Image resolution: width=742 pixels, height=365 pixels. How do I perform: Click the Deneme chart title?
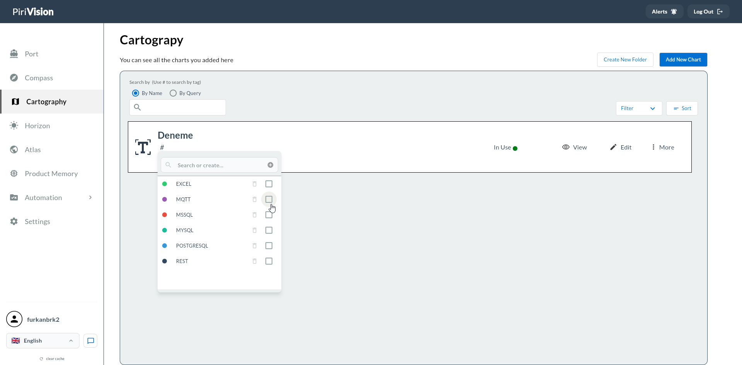[175, 135]
